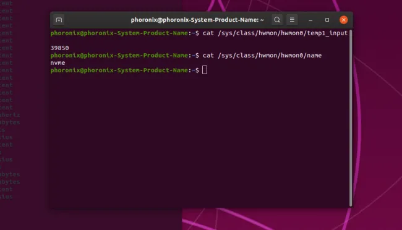Click the terminal title bar text
Screen dimensions: 402x230
pos(197,20)
